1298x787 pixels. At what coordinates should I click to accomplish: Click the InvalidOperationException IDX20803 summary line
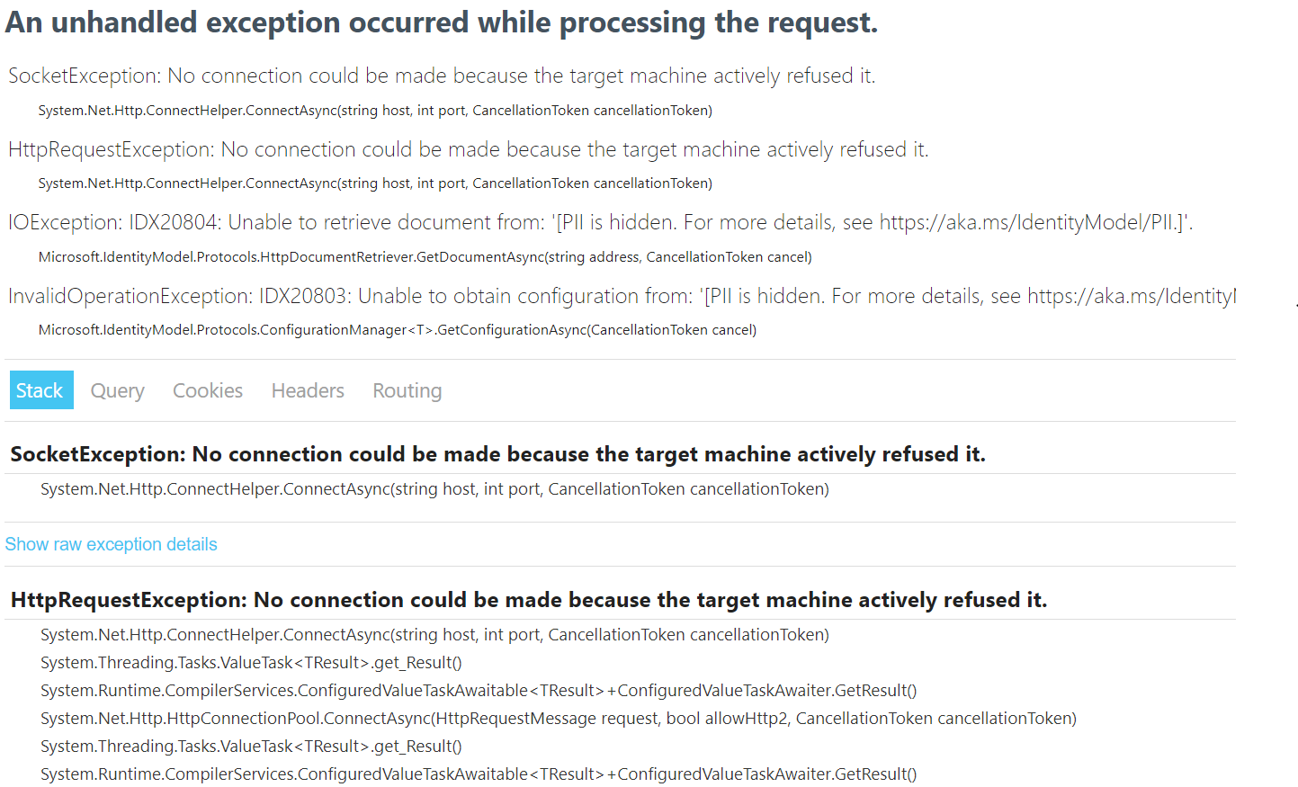[621, 295]
